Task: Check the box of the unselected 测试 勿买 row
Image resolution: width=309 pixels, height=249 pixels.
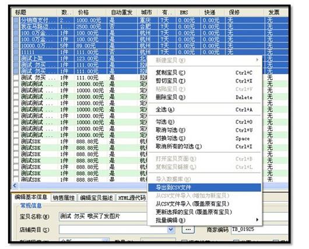Action: 16,78
